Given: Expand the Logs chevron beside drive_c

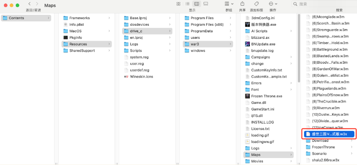Looking at the screenshot, I should [170, 44].
